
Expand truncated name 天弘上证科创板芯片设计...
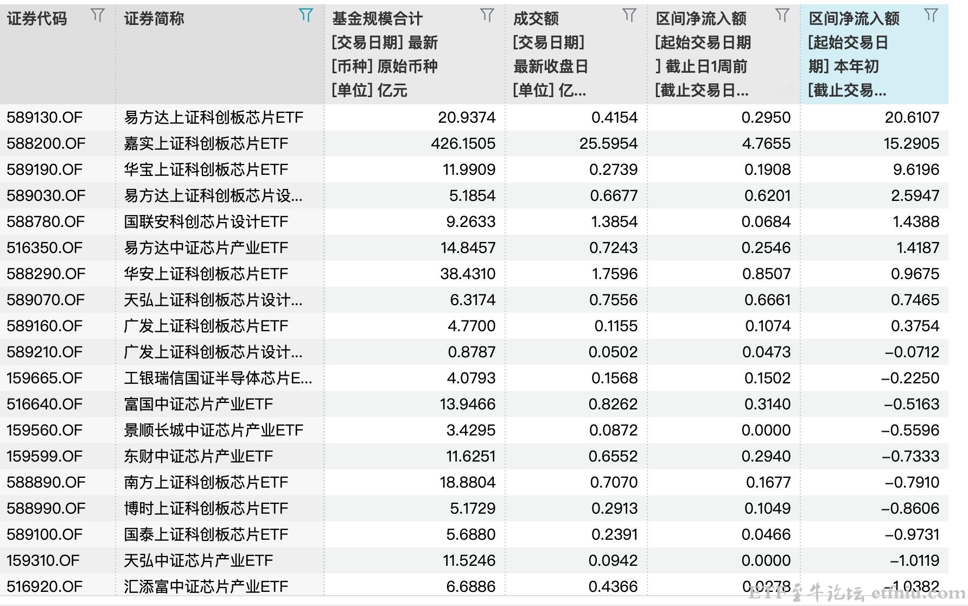[x=209, y=300]
